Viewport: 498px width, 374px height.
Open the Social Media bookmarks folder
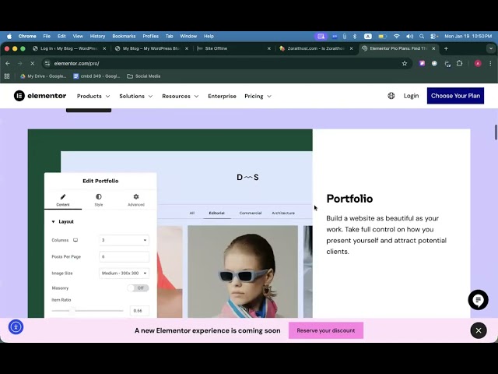[144, 76]
